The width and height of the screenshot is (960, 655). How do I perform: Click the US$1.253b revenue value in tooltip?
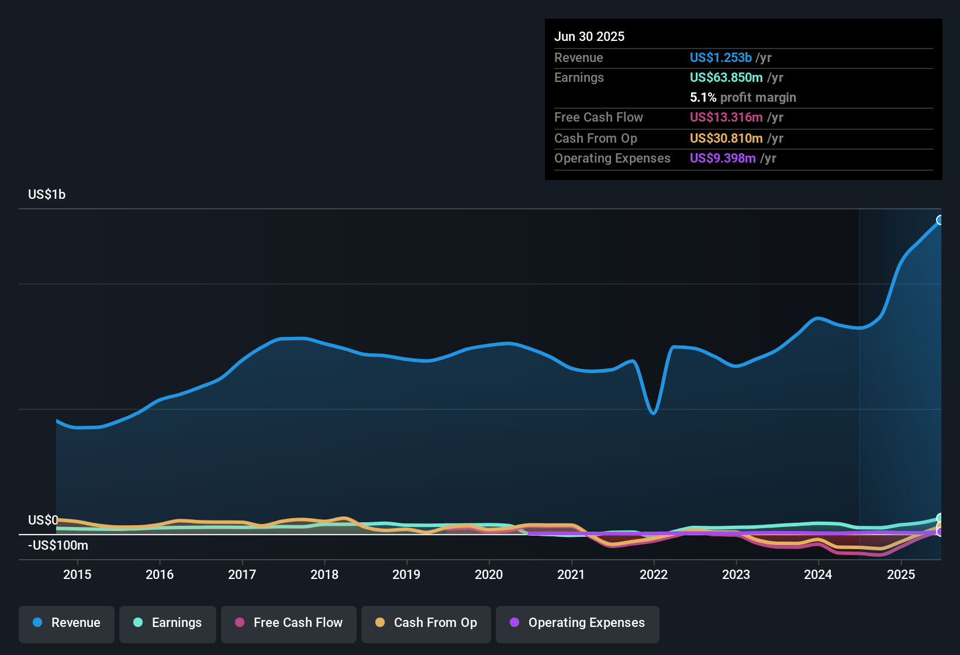(x=721, y=57)
